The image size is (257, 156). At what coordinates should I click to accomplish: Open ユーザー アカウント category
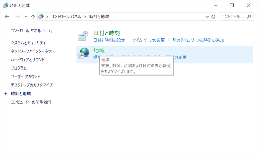25,77
